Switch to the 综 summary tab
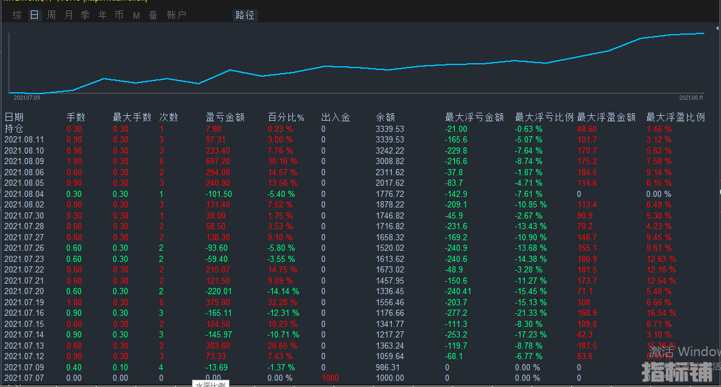The height and width of the screenshot is (387, 721). (17, 15)
